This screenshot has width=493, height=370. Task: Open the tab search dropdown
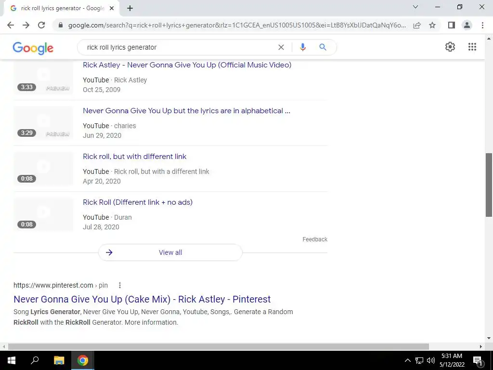point(415,7)
